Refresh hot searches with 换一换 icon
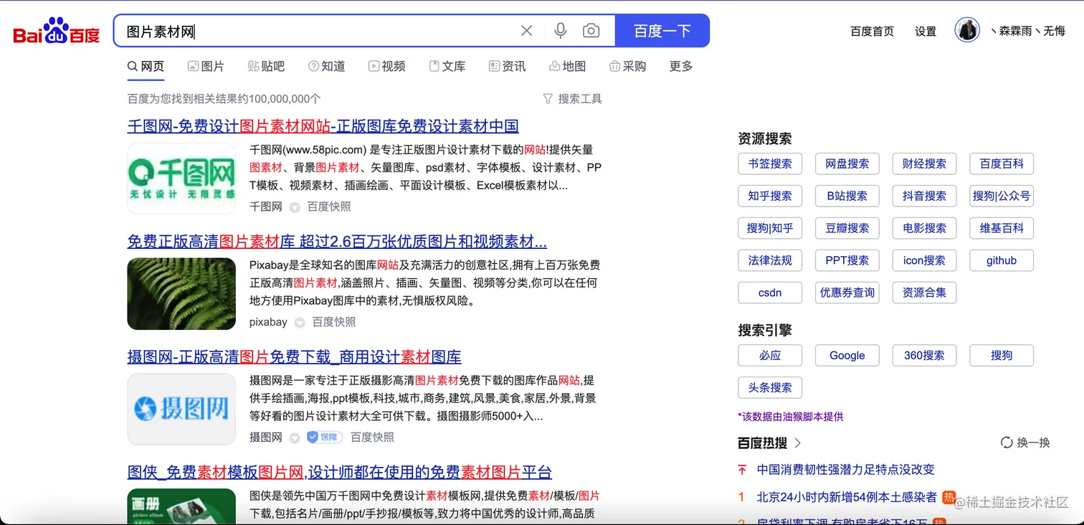This screenshot has height=525, width=1084. click(x=1007, y=443)
